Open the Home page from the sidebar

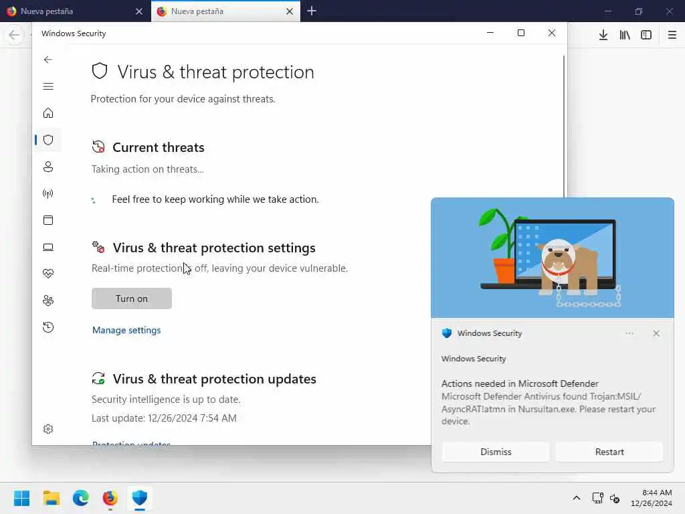coord(48,113)
